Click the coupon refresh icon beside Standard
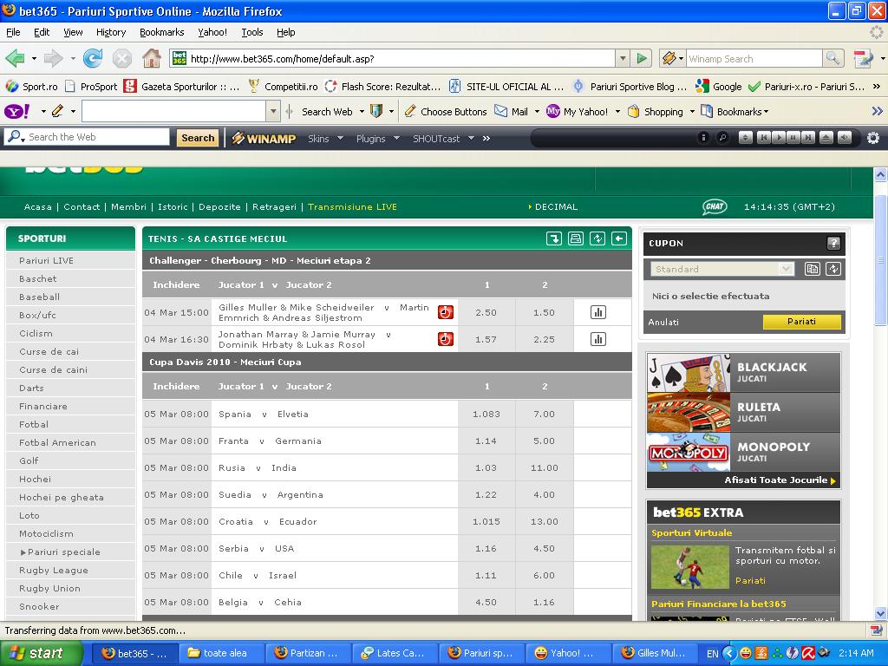This screenshot has height=666, width=888. [833, 269]
